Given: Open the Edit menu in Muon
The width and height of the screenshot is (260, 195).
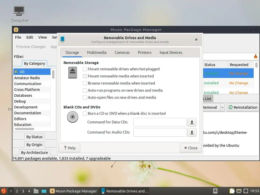Looking at the screenshot, I should (30, 37).
